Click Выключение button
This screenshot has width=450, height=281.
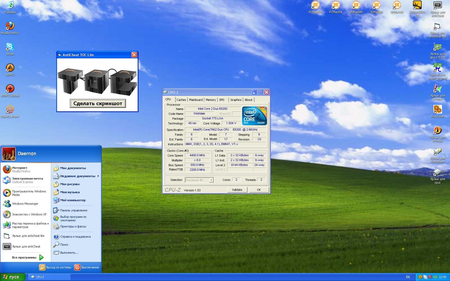[87, 267]
